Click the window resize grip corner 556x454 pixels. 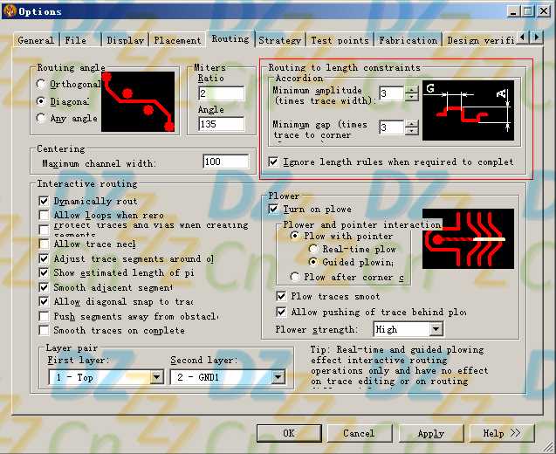coord(549,446)
